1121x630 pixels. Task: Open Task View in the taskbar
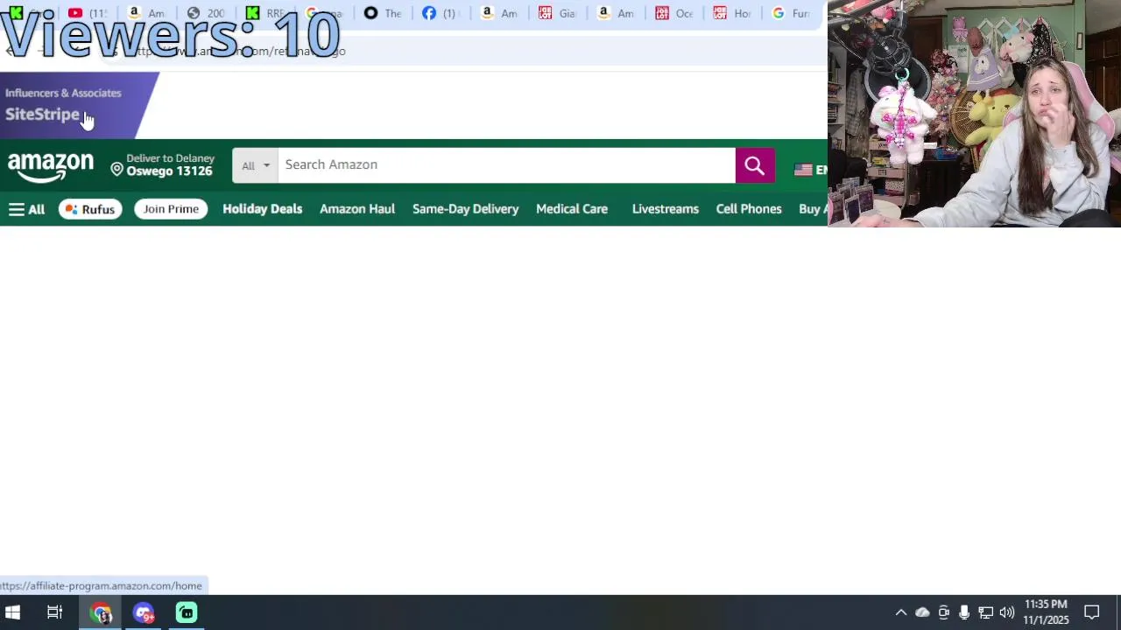pos(54,612)
